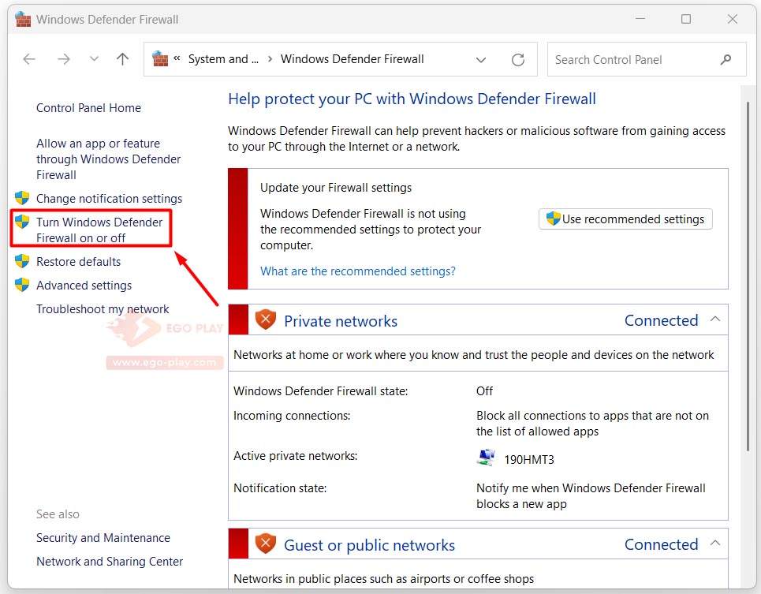The image size is (761, 594).
Task: Open Troubleshoot my network
Action: pos(103,309)
